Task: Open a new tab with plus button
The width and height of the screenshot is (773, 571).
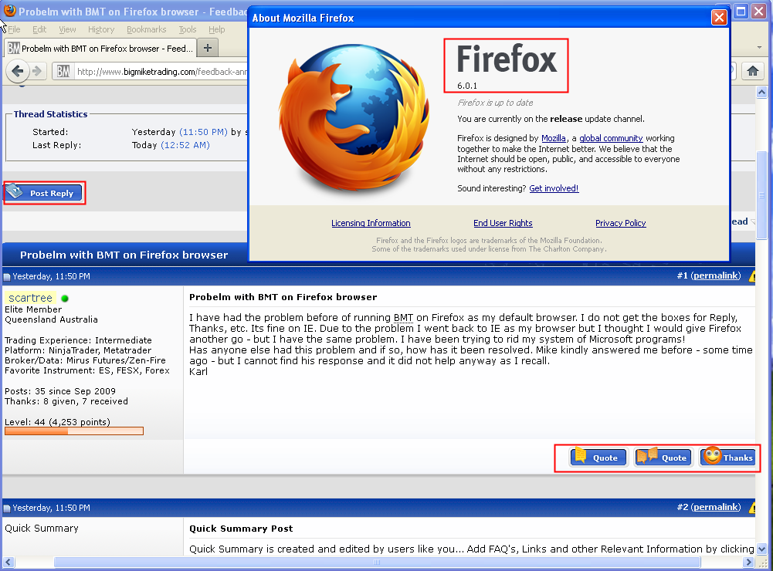Action: 208,48
